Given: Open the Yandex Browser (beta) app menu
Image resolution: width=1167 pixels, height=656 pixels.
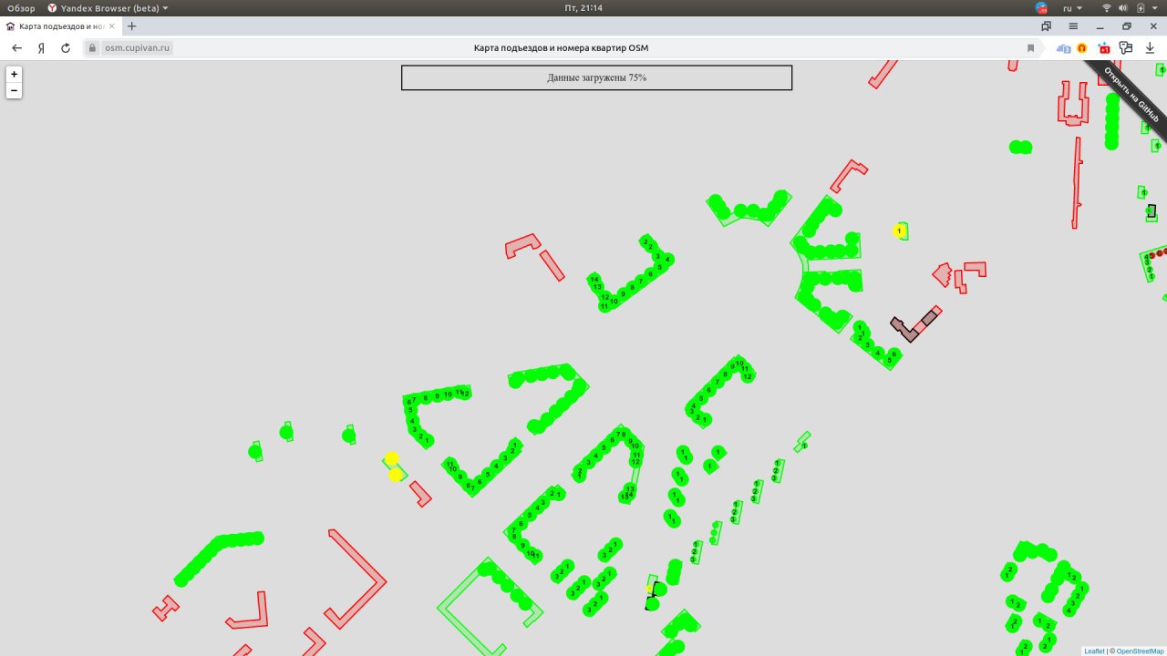Looking at the screenshot, I should click(x=108, y=7).
